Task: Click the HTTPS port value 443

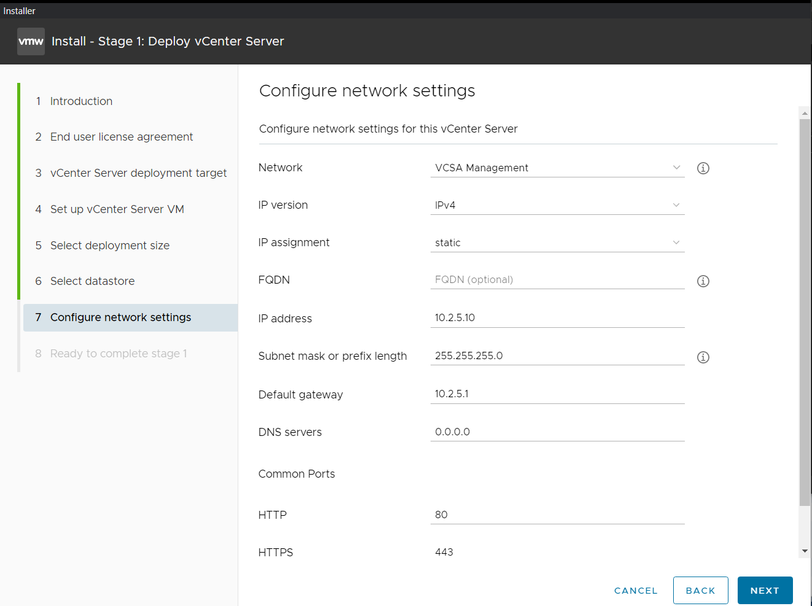Action: click(x=444, y=552)
